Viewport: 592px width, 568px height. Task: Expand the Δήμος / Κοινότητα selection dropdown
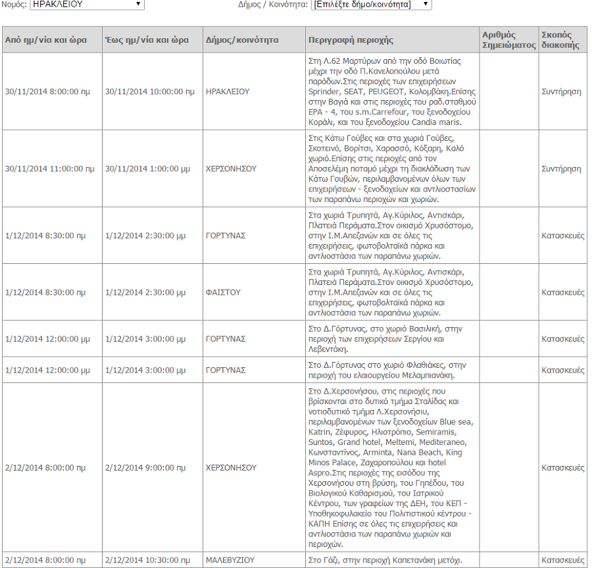coord(371,5)
